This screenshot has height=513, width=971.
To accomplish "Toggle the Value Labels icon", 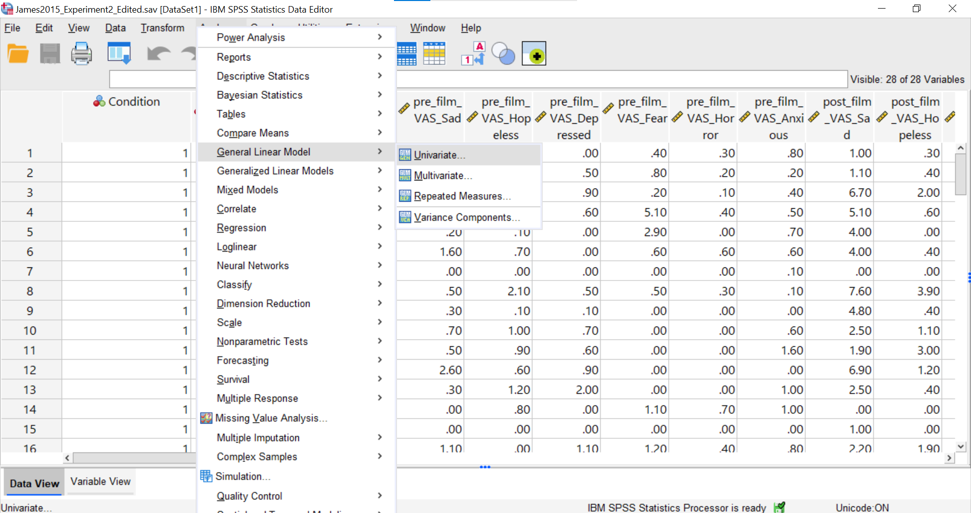I will (x=473, y=54).
